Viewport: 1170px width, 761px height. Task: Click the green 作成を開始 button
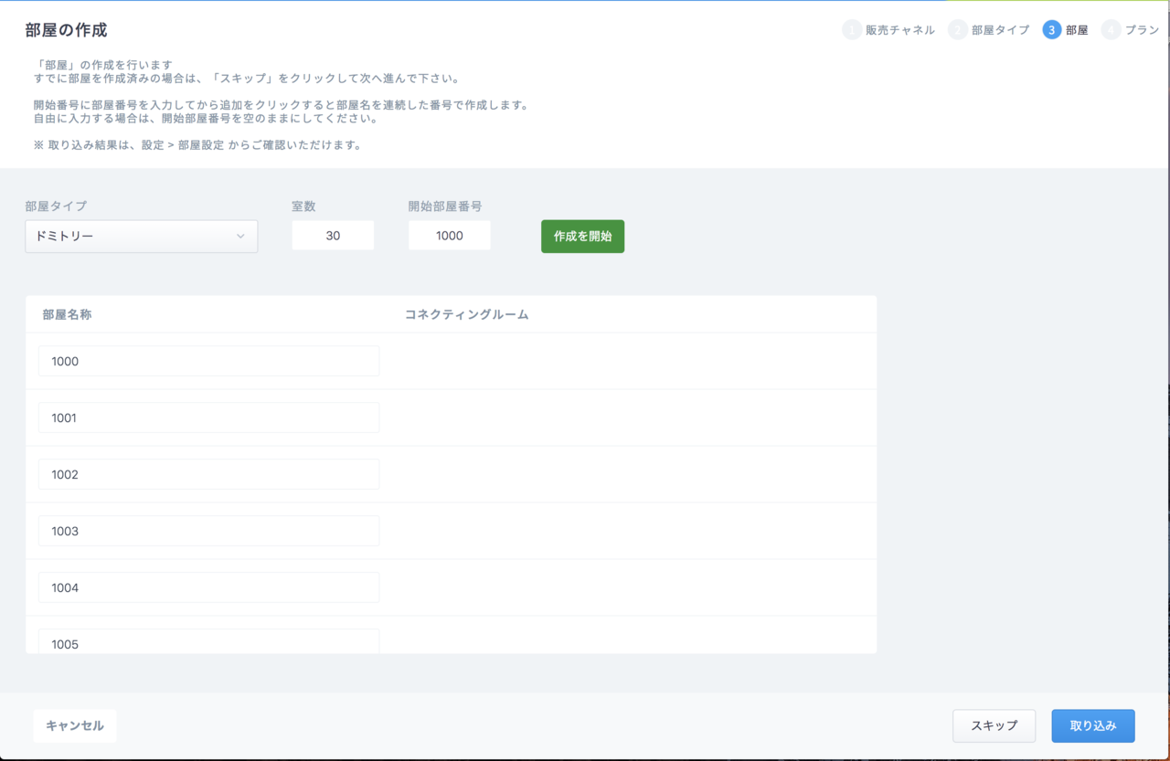pos(582,236)
